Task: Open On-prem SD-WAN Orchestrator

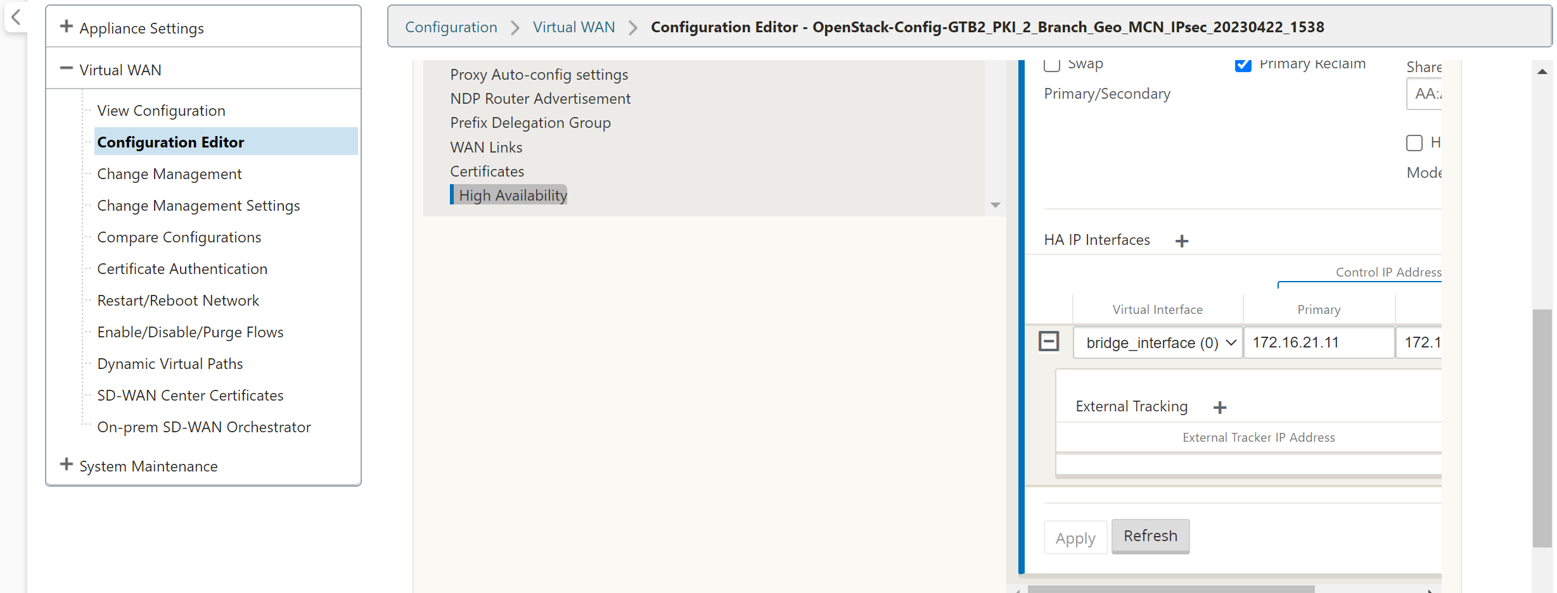Action: coord(204,427)
